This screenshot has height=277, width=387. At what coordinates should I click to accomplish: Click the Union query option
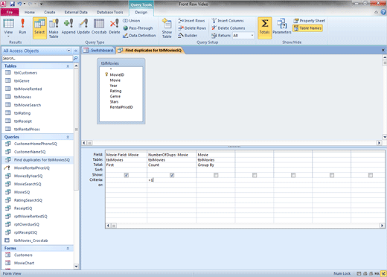(x=132, y=21)
